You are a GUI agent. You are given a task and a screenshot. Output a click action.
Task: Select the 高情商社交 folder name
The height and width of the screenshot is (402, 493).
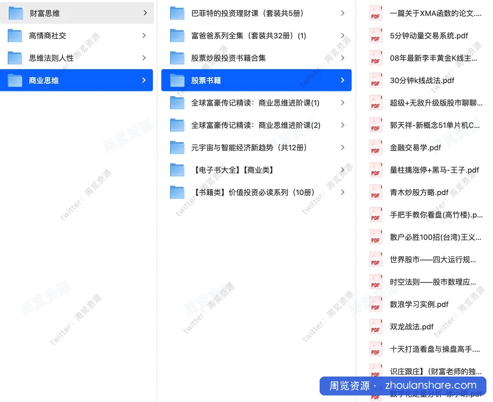47,36
